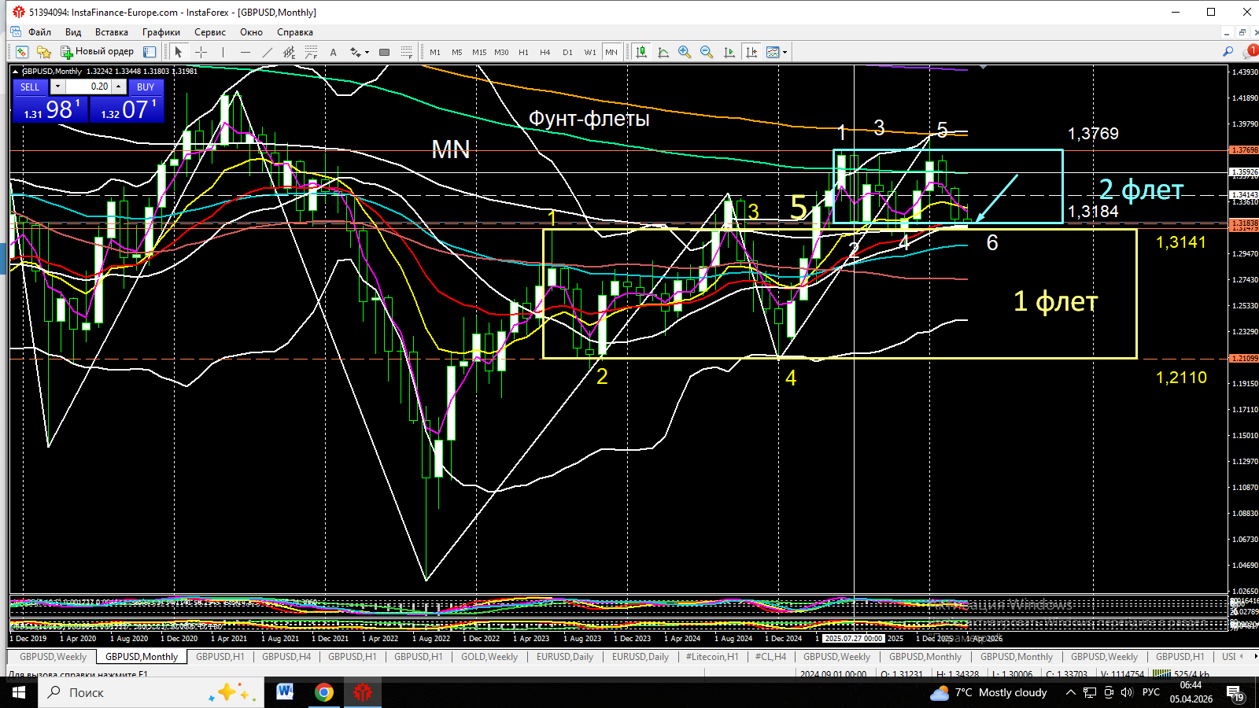Switch to the GOLD,Weekly chart tab
This screenshot has height=708, width=1259.
tap(489, 657)
